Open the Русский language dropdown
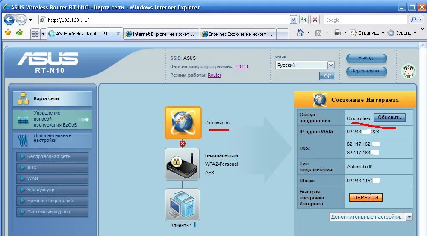 (x=305, y=65)
